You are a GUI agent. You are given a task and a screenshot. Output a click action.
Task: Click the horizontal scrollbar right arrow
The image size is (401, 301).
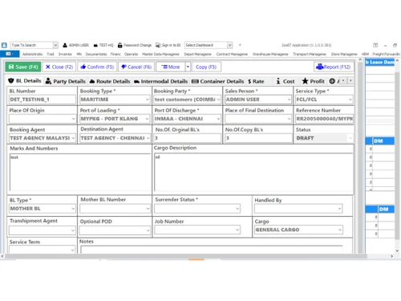391,256
